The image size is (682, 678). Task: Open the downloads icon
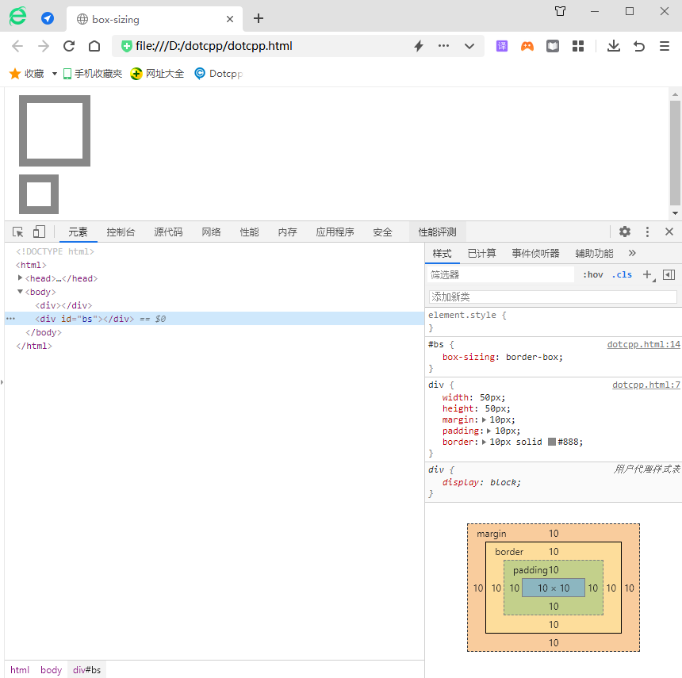point(613,46)
